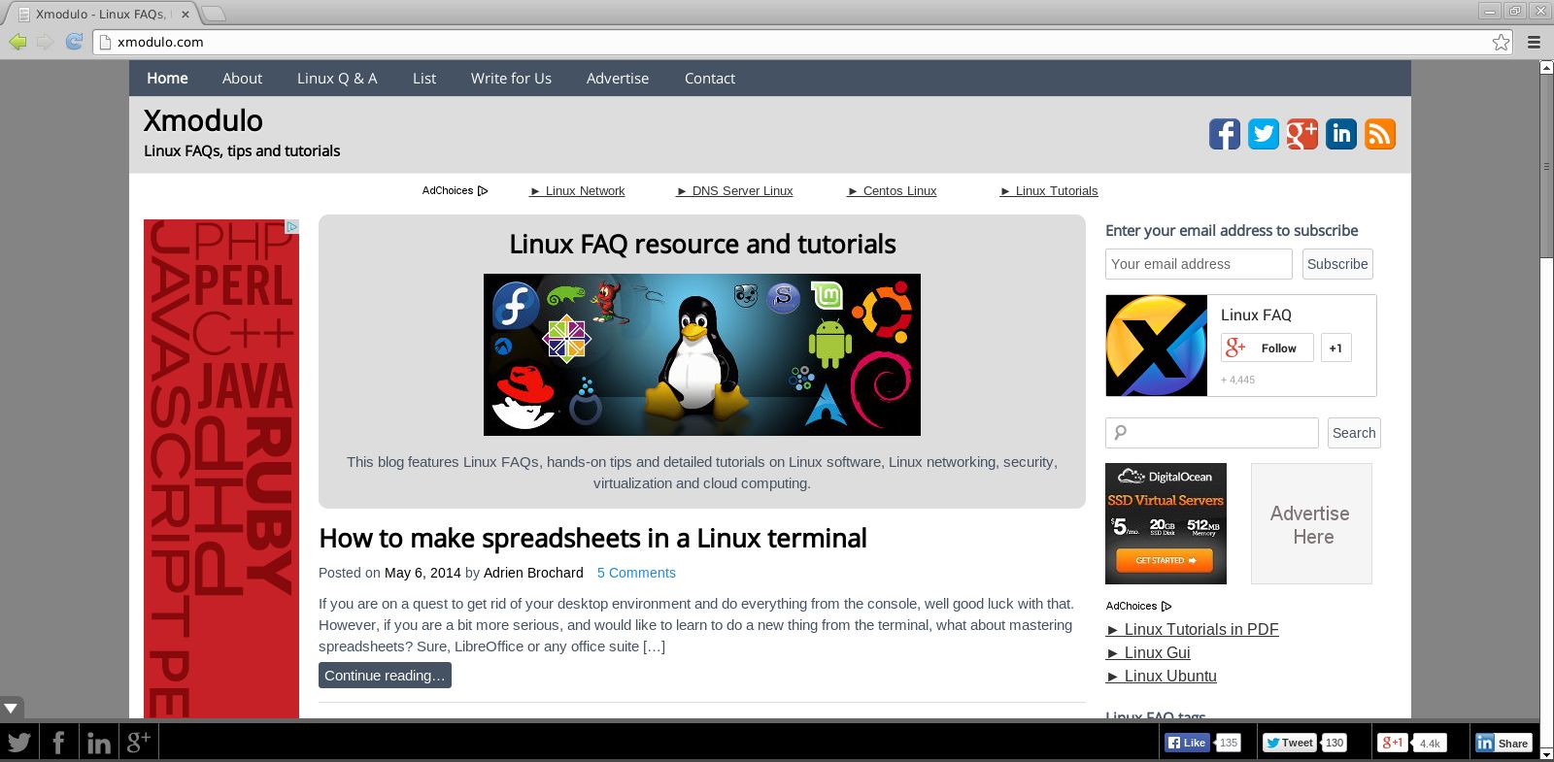Click the browser forward arrow

coord(45,42)
